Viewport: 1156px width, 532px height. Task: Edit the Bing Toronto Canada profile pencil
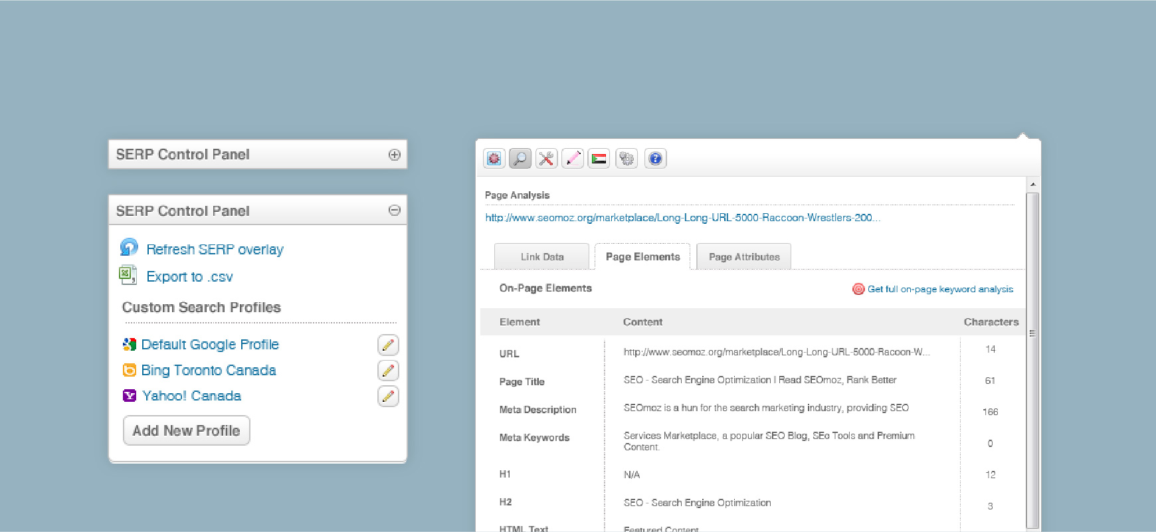point(388,371)
